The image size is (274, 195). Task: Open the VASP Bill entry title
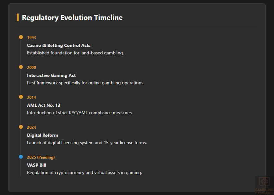click(x=37, y=165)
